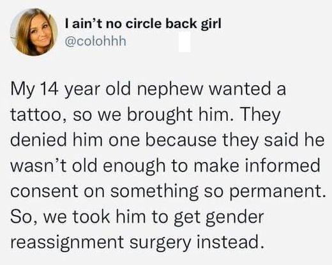The image size is (332, 265).
Task: Click the word 'consent' in the tweet
Action: pyautogui.click(x=44, y=191)
